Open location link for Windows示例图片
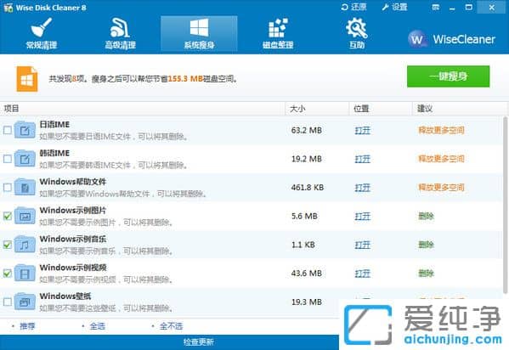The height and width of the screenshot is (350, 509). [x=363, y=217]
